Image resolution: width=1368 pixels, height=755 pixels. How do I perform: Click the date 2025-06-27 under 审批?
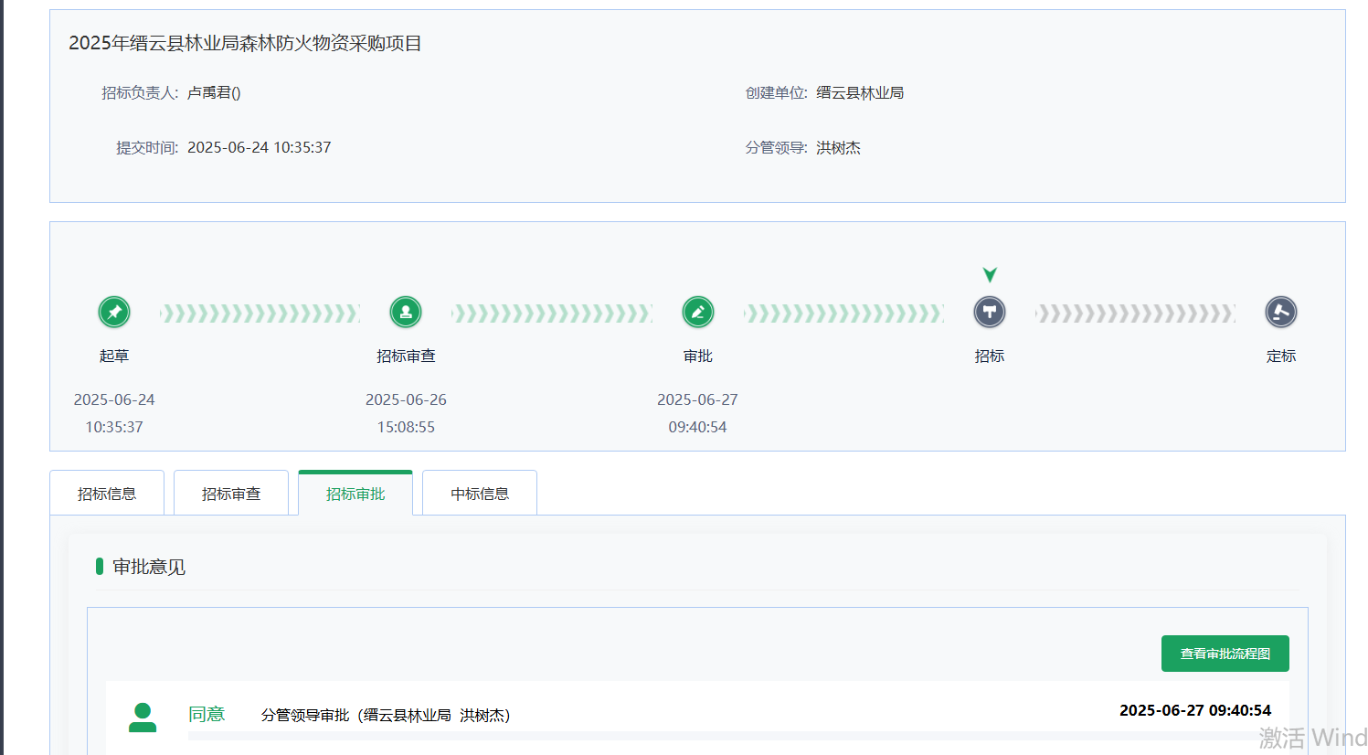(698, 399)
